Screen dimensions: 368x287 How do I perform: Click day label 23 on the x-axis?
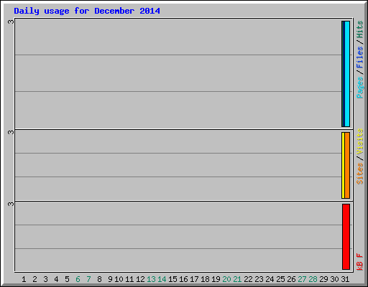[259, 279]
